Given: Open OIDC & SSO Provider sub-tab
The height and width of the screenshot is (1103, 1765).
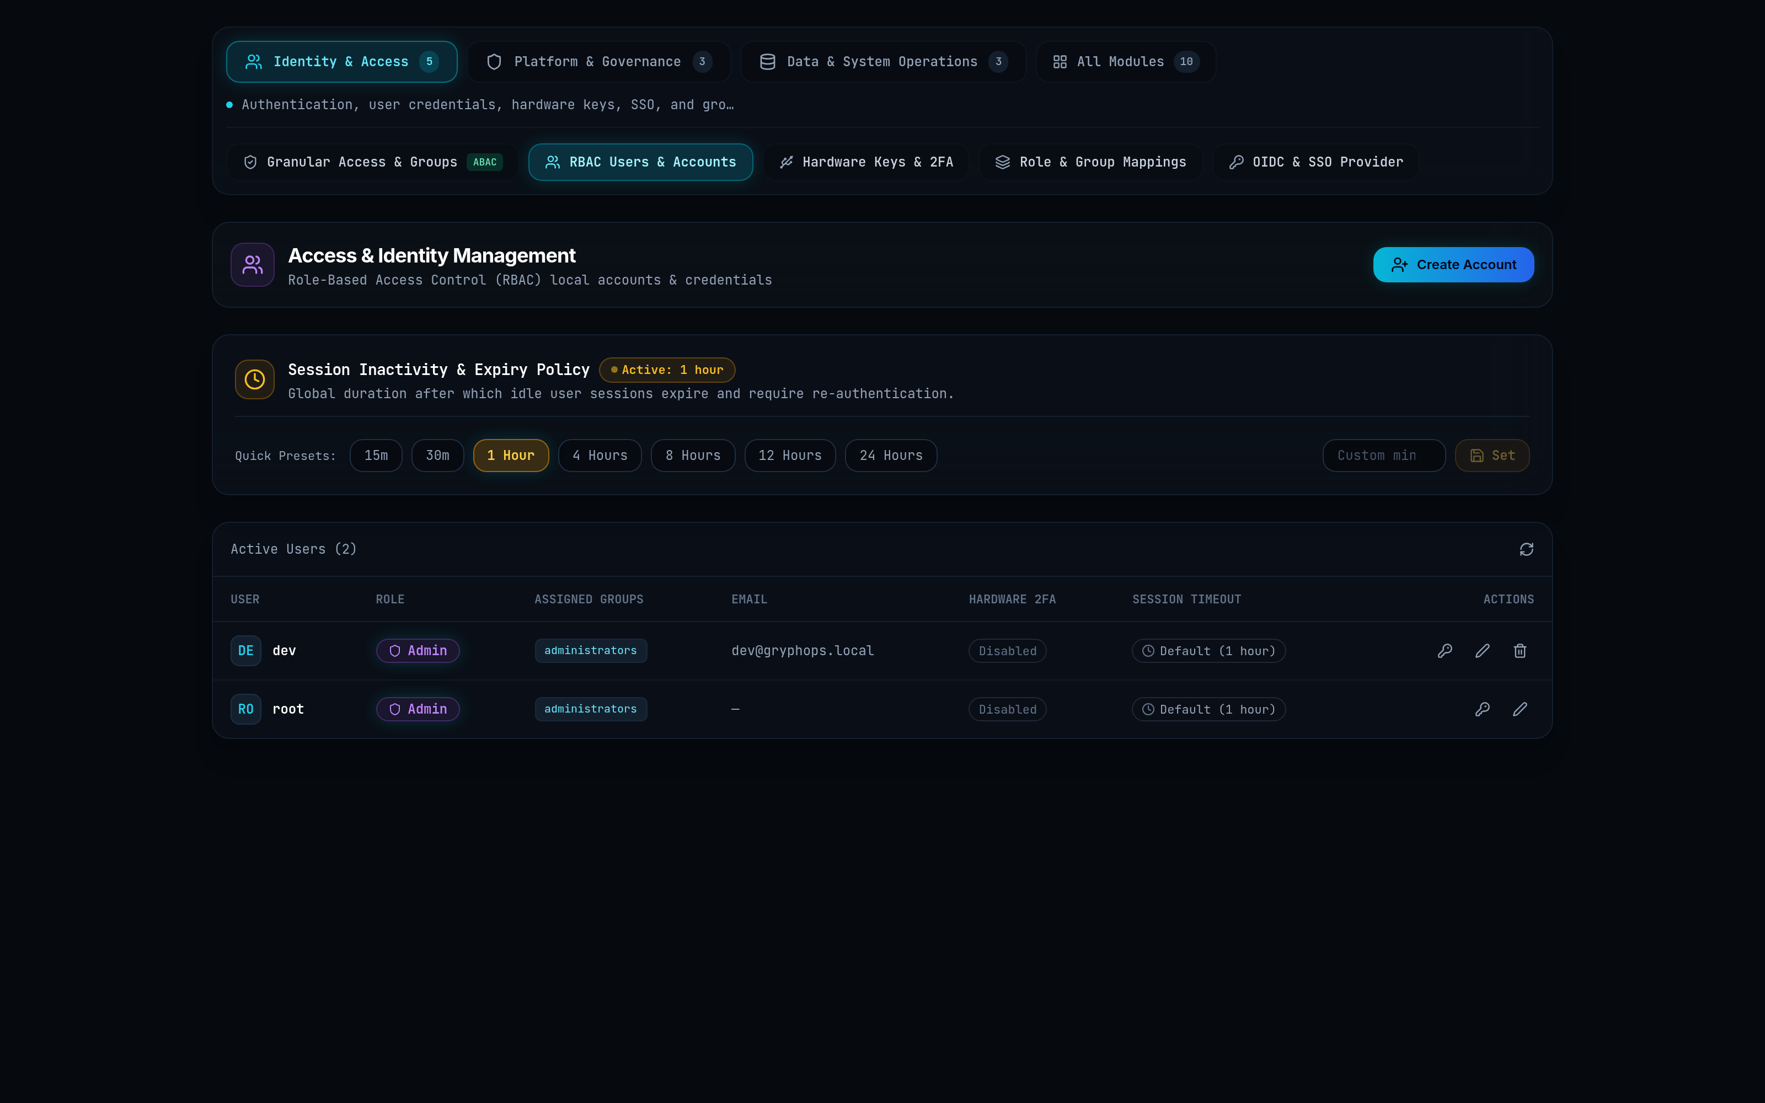Looking at the screenshot, I should click(1315, 162).
